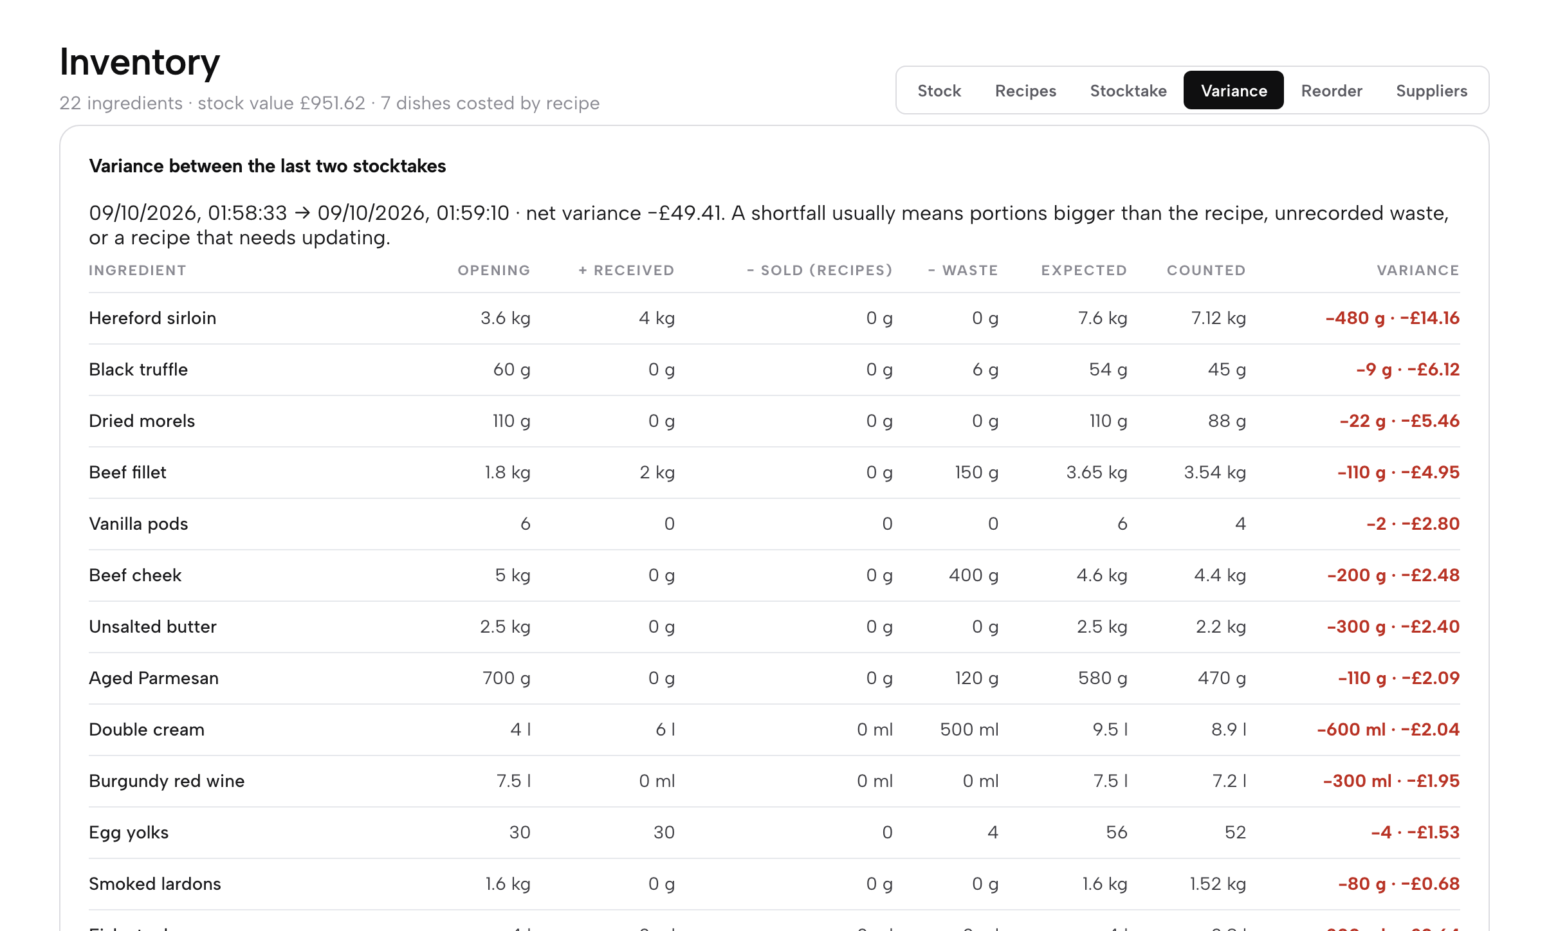Click the Variance column header
This screenshot has width=1549, height=931.
point(1418,270)
